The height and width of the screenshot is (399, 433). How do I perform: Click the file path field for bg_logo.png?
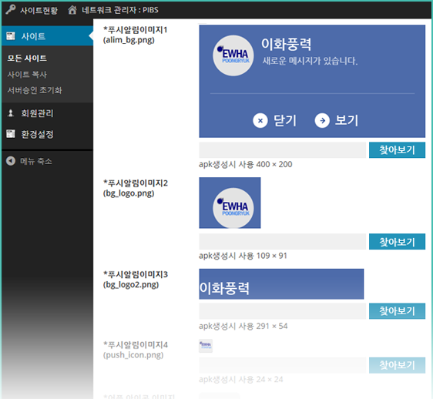(x=283, y=242)
